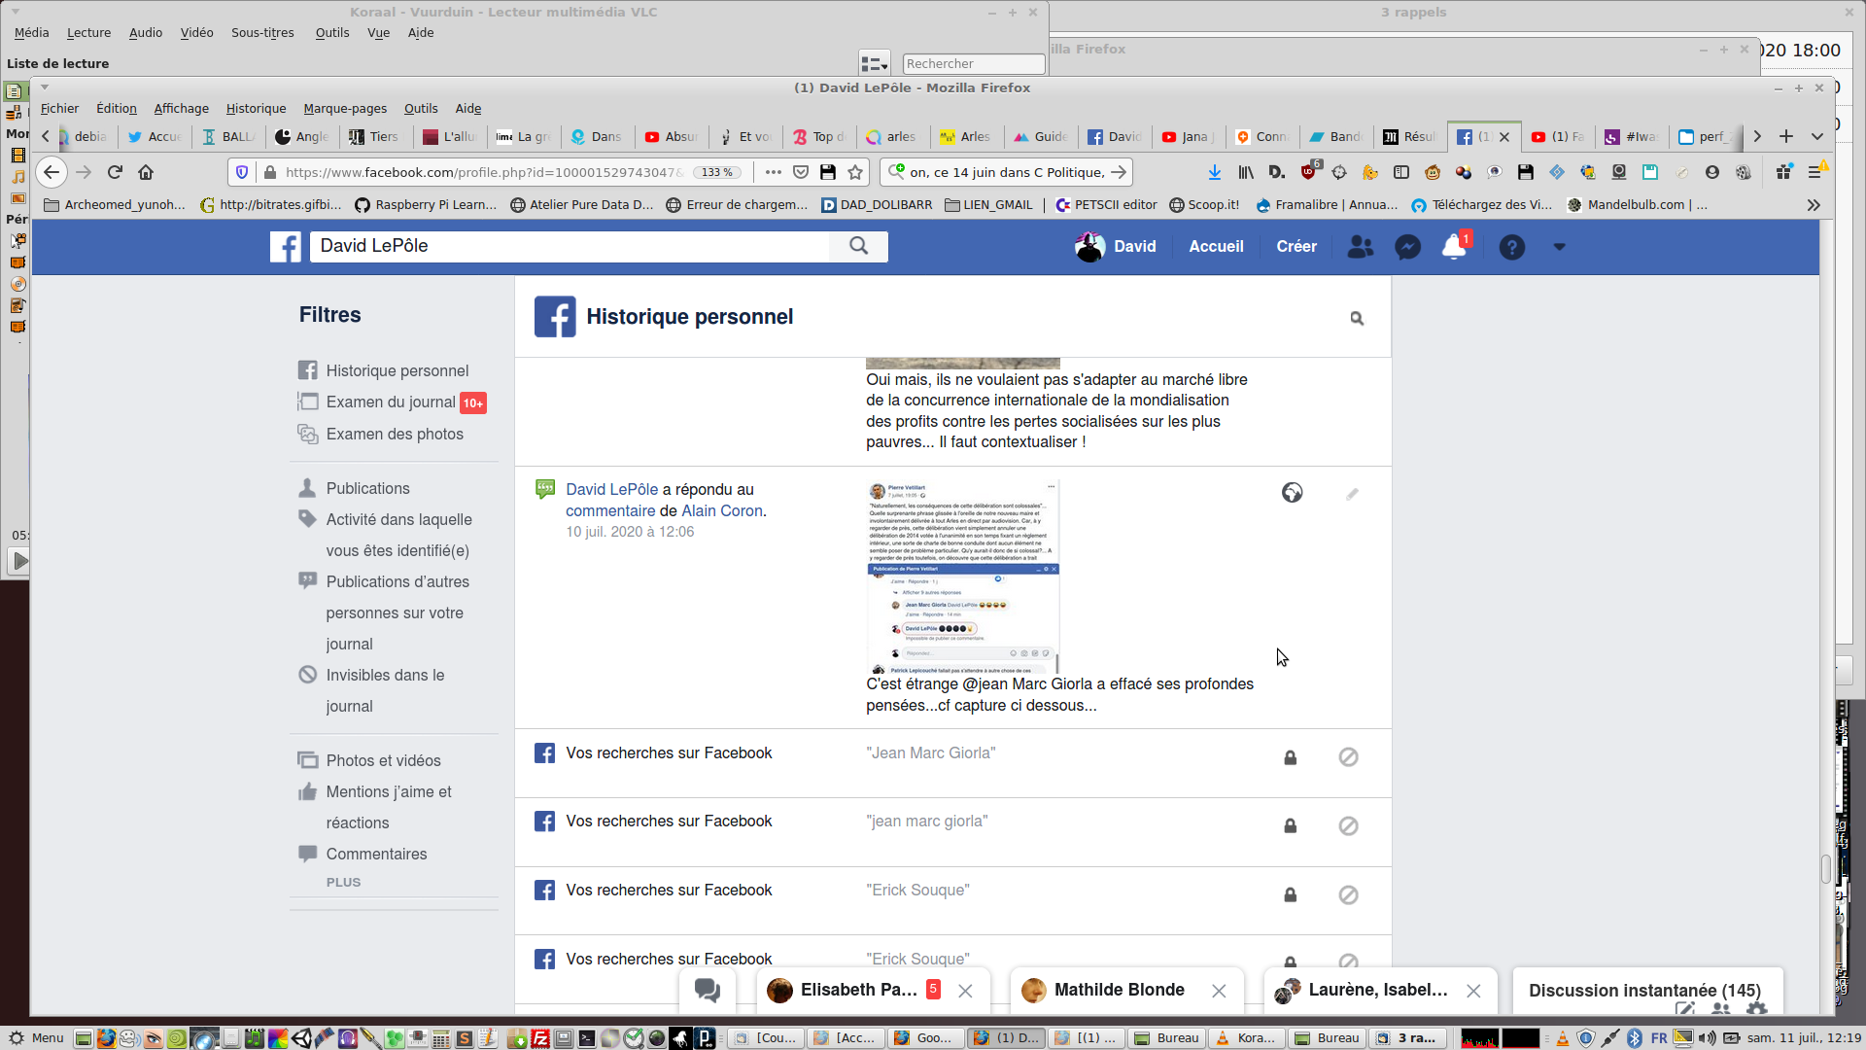The height and width of the screenshot is (1050, 1866).
Task: Click the edit pencil on Alain Coron reply
Action: pyautogui.click(x=1352, y=494)
